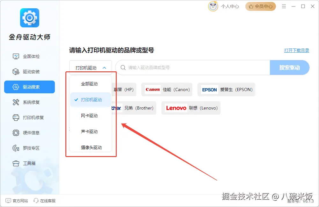Open the 工具箱 page
This screenshot has height=207, width=319.
[29, 163]
